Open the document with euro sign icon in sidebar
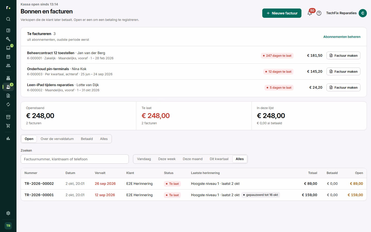The width and height of the screenshot is (371, 232). [8, 96]
